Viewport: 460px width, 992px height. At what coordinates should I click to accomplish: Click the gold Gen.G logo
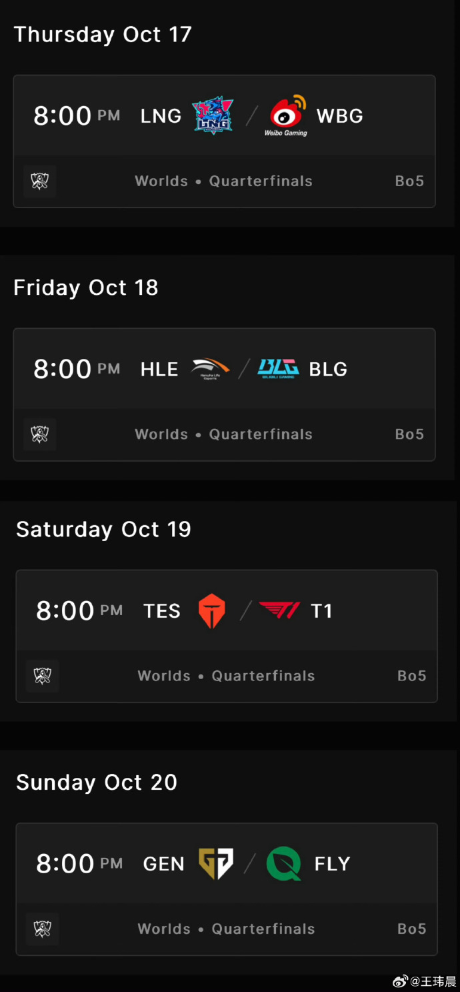(x=216, y=864)
